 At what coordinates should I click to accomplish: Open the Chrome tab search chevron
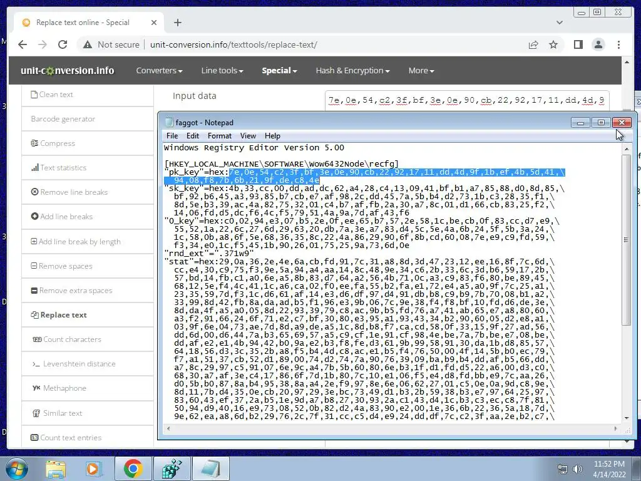[x=560, y=23]
